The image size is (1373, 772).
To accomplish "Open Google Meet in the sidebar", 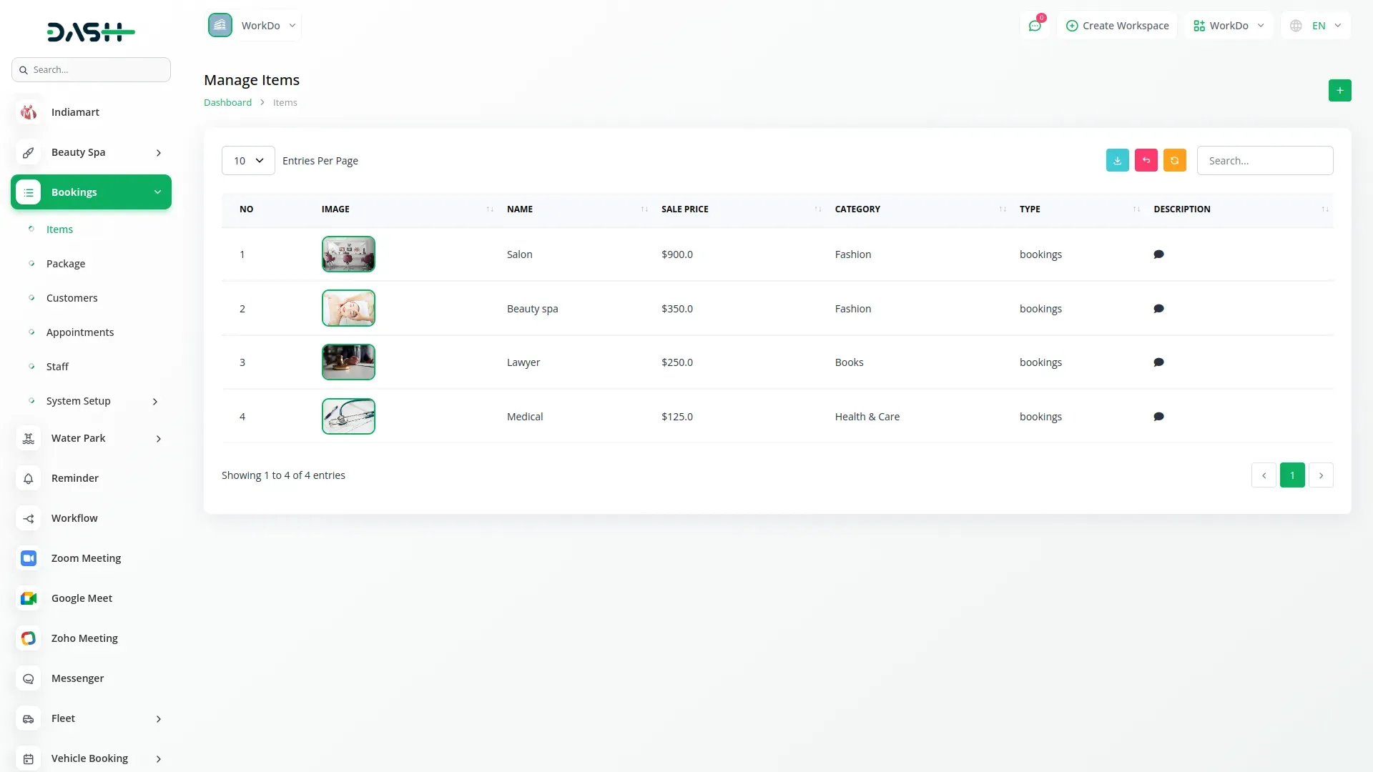I will (x=82, y=598).
